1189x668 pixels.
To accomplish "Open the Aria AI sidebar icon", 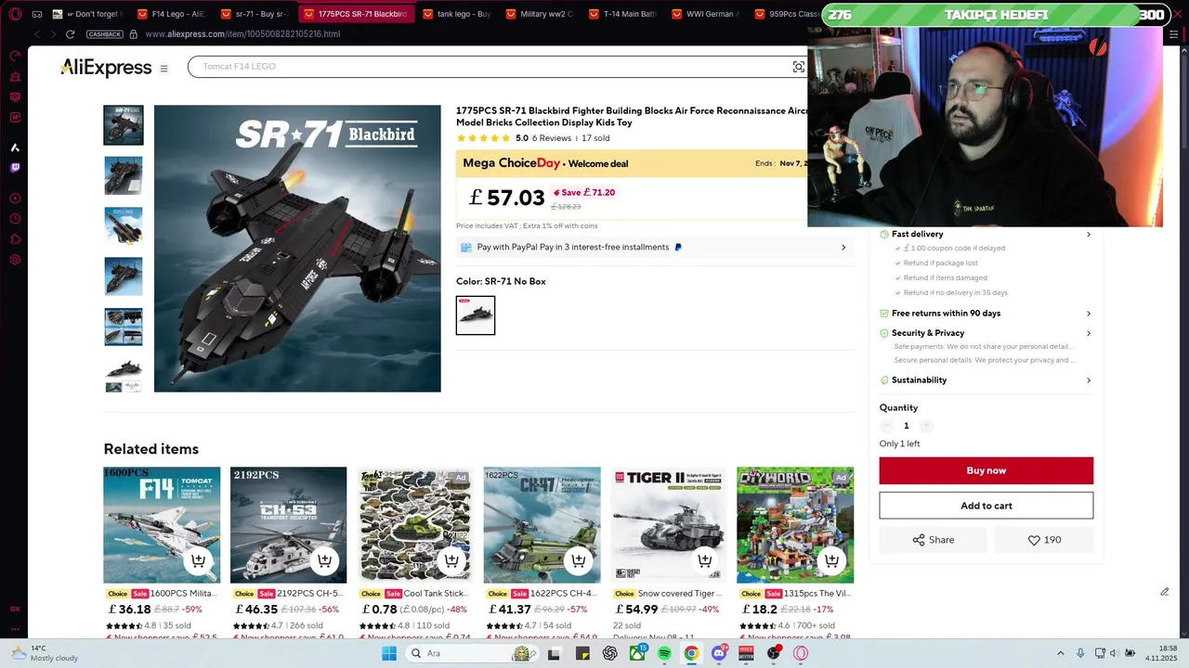I will (x=15, y=148).
